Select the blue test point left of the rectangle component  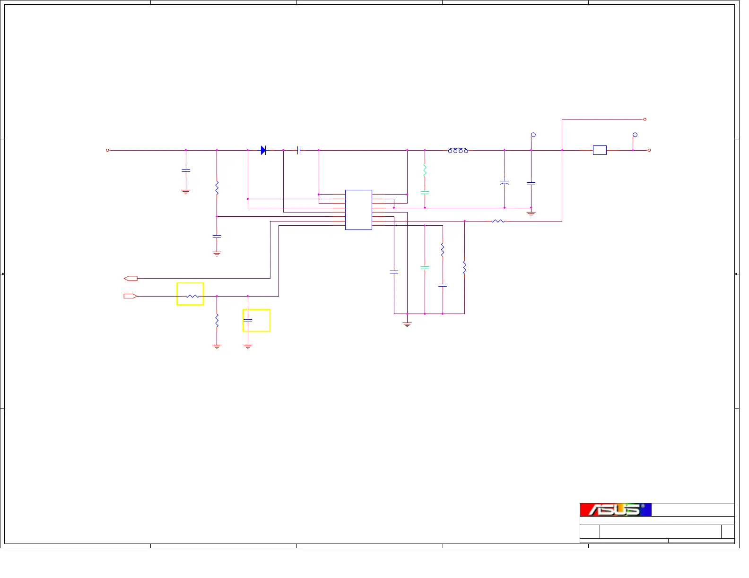point(533,135)
